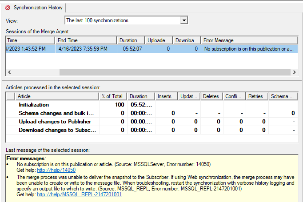Click the % of Total column header
Screen dimensions: 303x202
pos(113,96)
